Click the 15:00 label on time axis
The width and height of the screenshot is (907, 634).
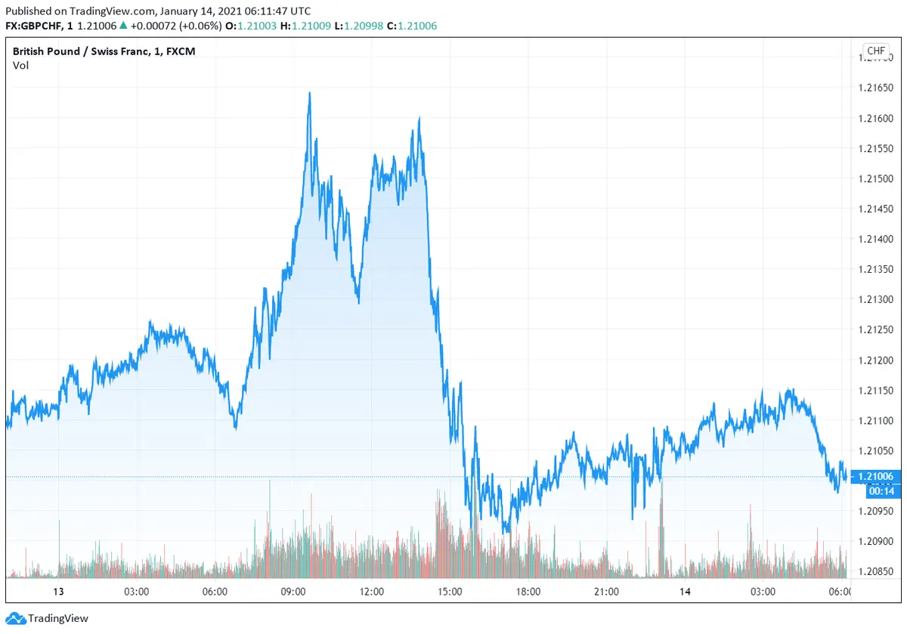(x=450, y=591)
